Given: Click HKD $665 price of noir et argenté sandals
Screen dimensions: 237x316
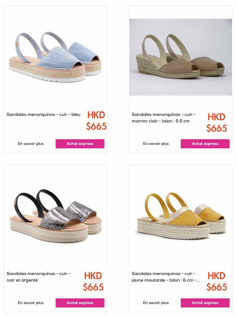Looking at the screenshot, I should click(93, 281).
